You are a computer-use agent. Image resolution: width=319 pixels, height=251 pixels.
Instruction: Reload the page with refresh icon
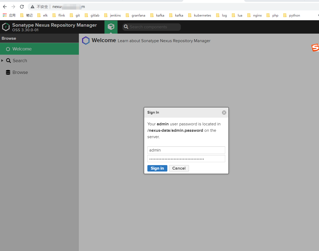pyautogui.click(x=22, y=7)
